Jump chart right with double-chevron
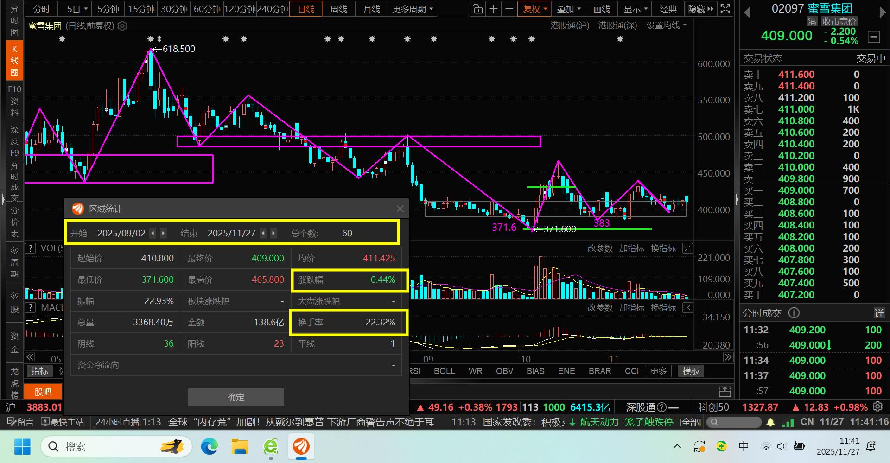Viewport: 890px width, 463px height. [728, 357]
